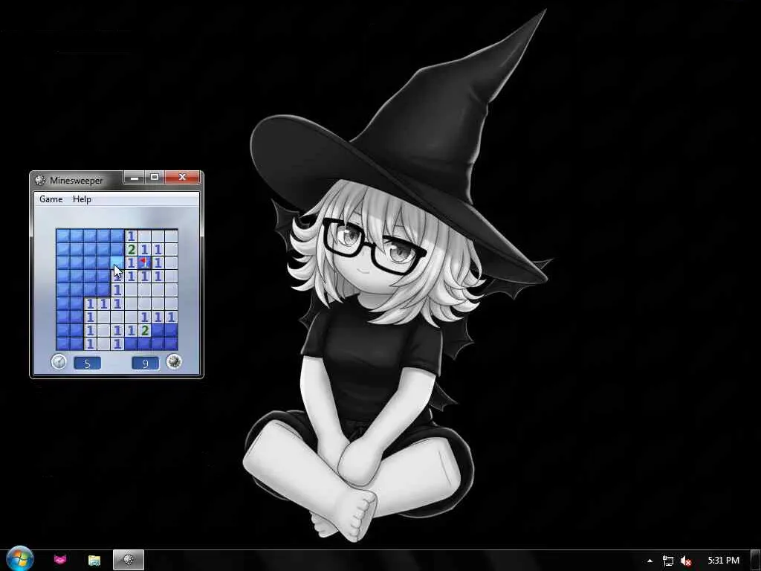Open the 5:31 PM taskbar clock
The image size is (761, 571).
tap(724, 561)
